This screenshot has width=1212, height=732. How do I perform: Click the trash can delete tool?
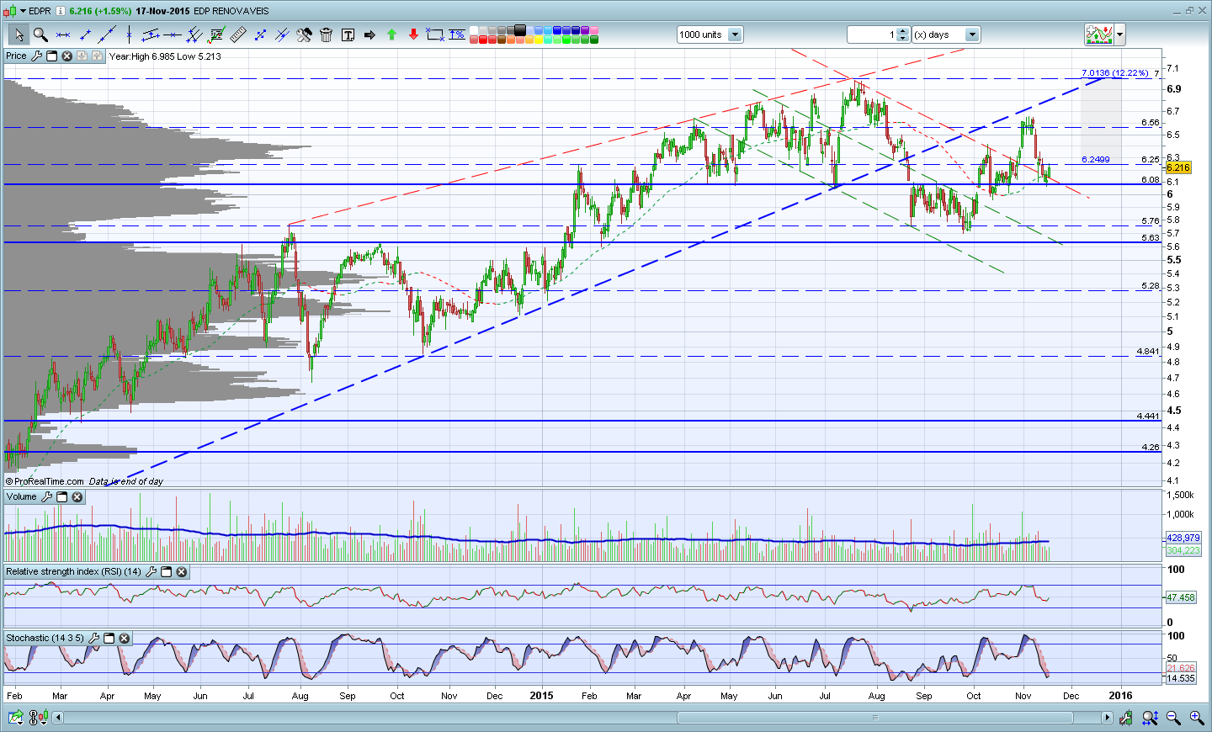point(326,34)
